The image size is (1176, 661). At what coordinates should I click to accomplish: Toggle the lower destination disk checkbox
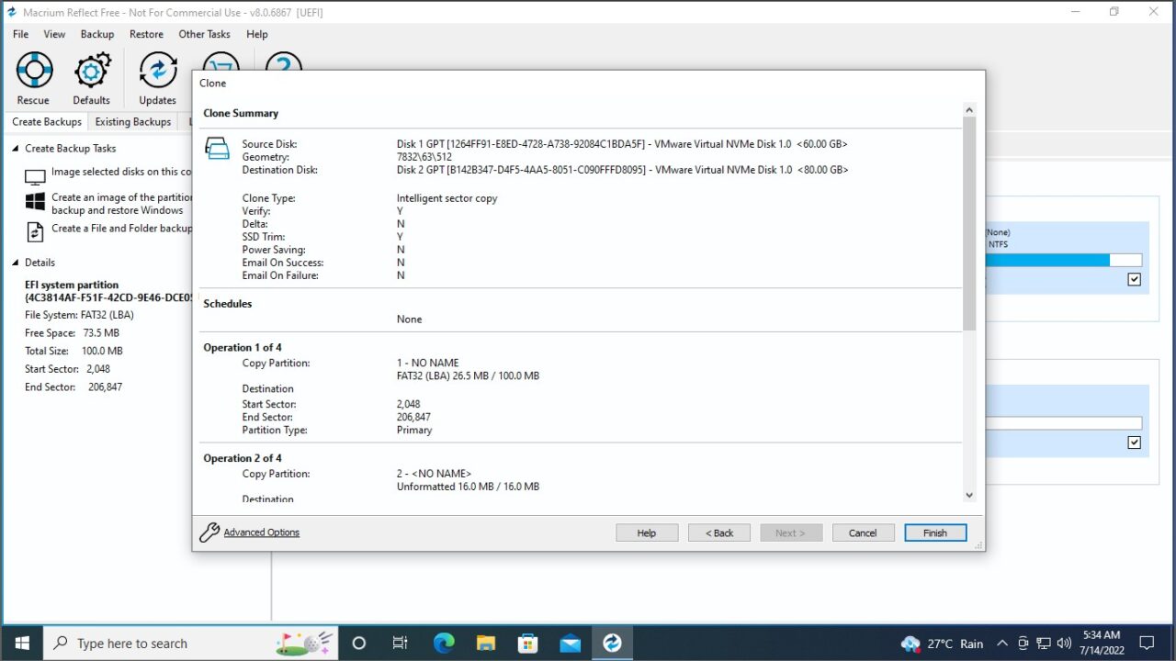[1135, 442]
